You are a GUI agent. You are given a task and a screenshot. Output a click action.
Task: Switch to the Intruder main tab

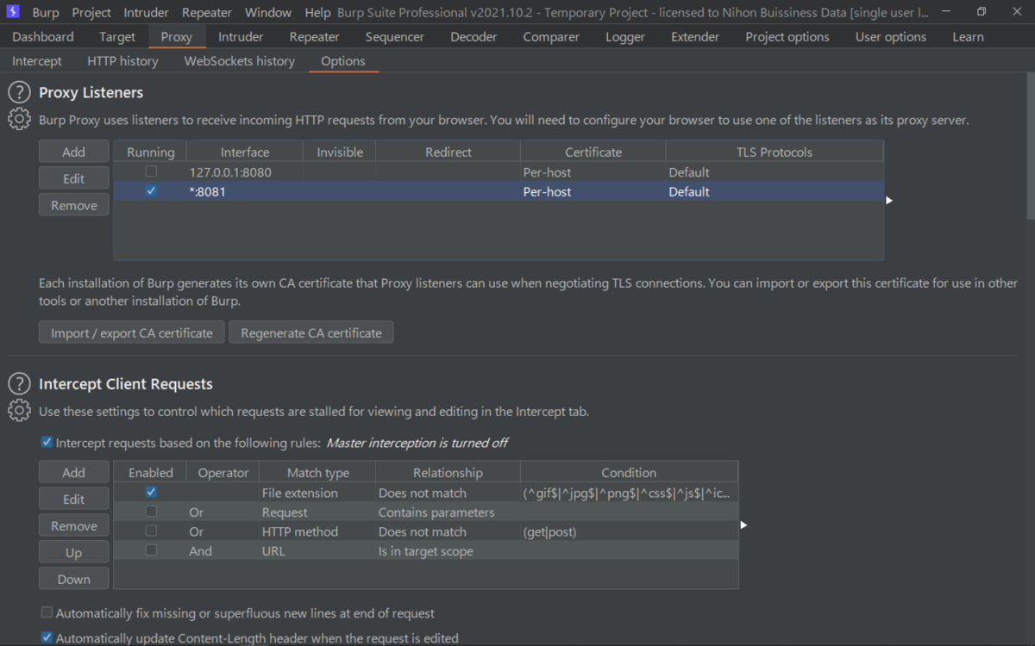pos(241,37)
